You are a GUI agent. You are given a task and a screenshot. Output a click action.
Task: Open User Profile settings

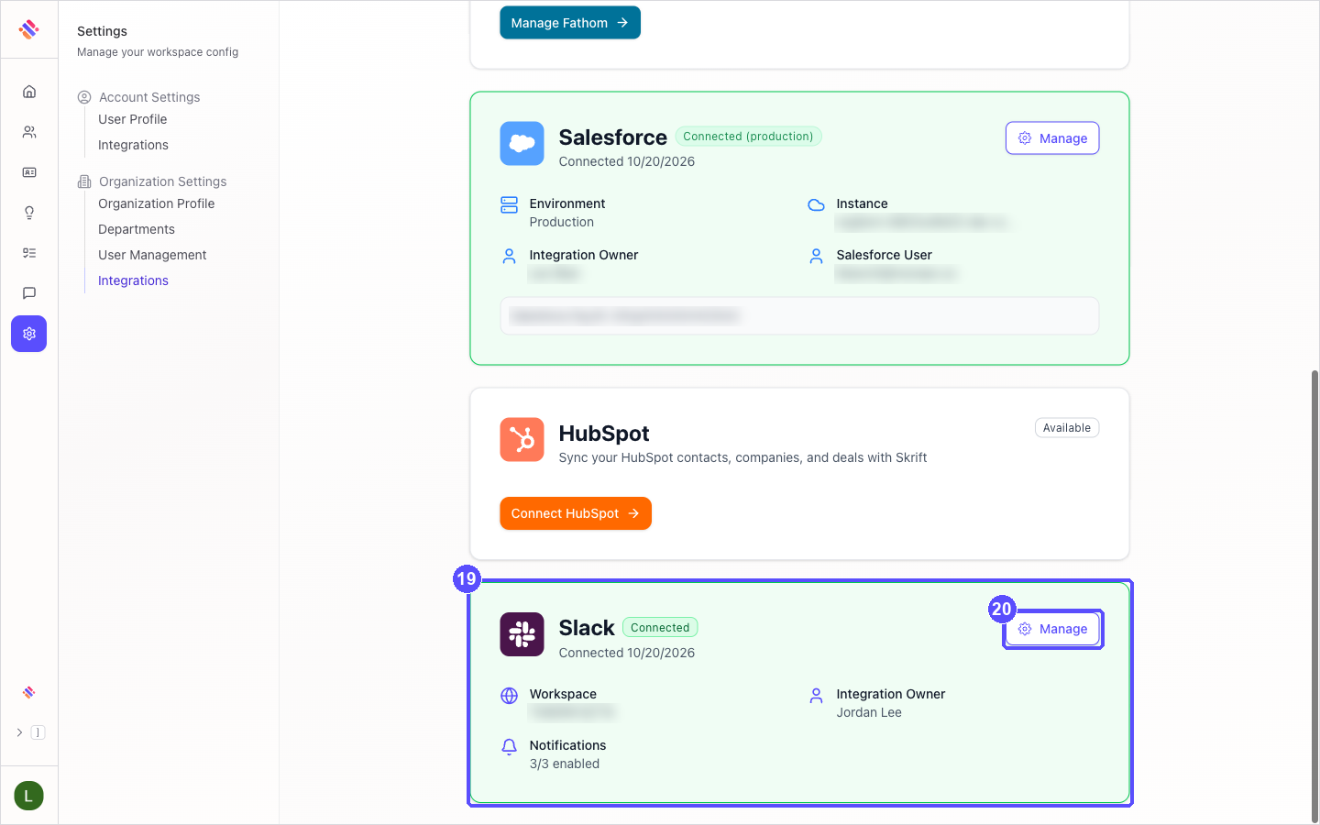point(133,119)
